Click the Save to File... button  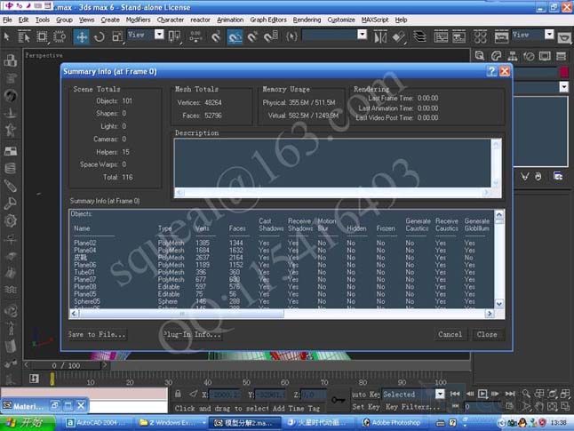(x=97, y=334)
